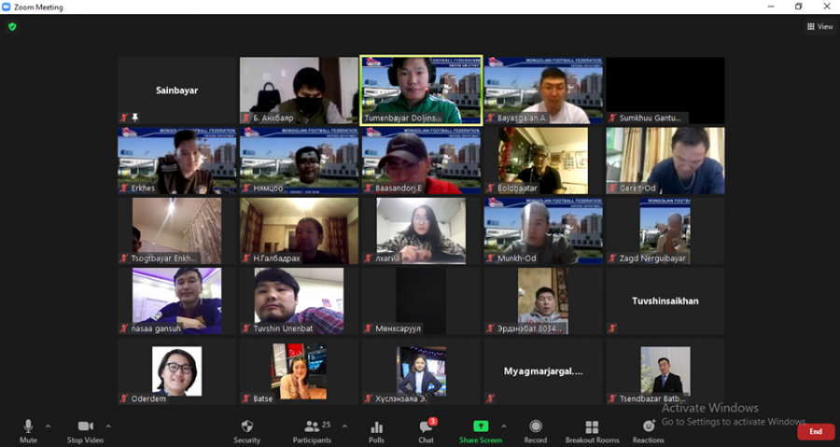The image size is (840, 447).
Task: Click muted mic icon on Boldbaatar tile
Action: tap(491, 188)
